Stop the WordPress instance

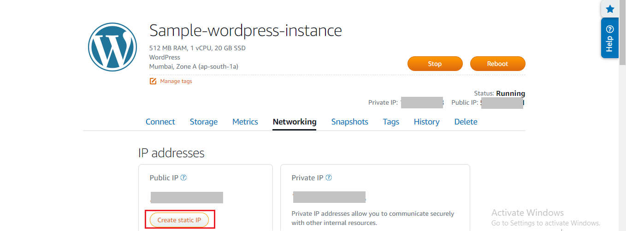tap(435, 64)
